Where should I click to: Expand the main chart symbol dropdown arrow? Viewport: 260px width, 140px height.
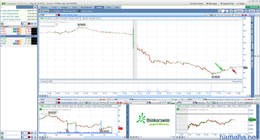(56, 15)
